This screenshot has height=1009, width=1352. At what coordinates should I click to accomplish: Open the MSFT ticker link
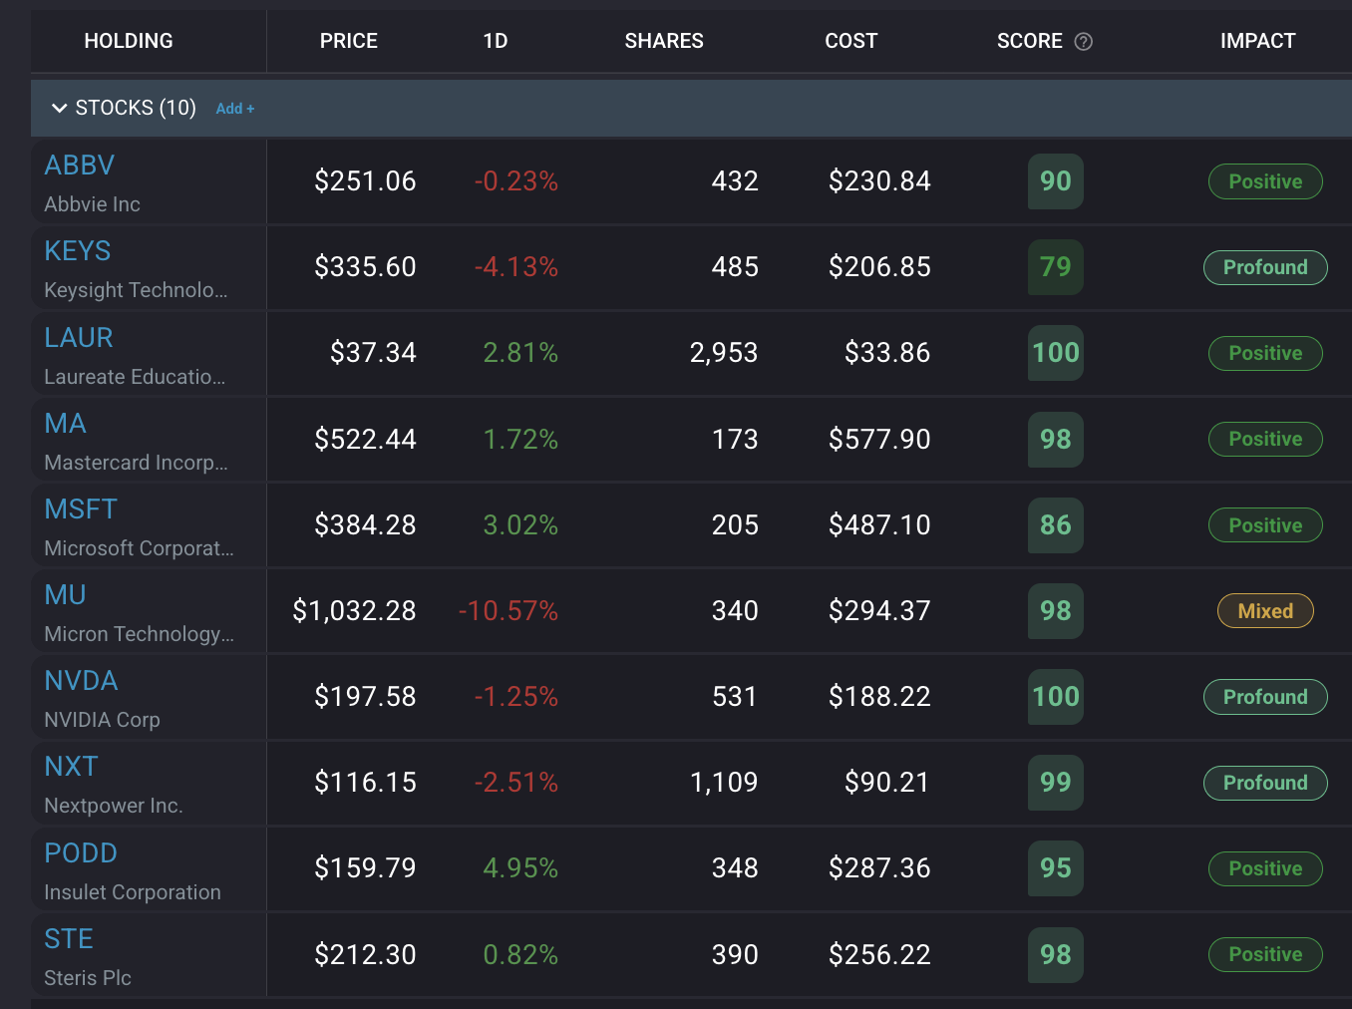coord(81,509)
